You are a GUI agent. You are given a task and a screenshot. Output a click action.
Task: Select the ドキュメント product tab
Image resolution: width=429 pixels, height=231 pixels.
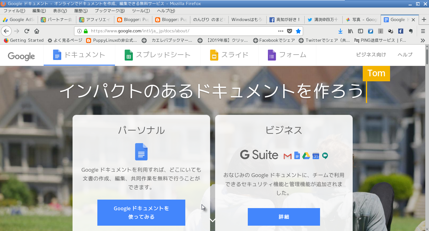pyautogui.click(x=79, y=55)
